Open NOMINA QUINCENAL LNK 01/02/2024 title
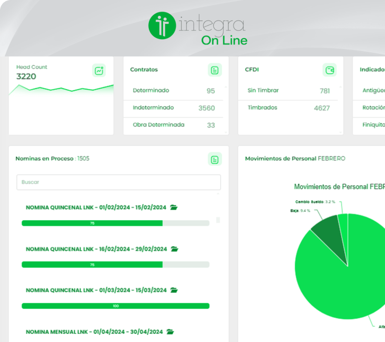The image size is (385, 342). (x=96, y=208)
